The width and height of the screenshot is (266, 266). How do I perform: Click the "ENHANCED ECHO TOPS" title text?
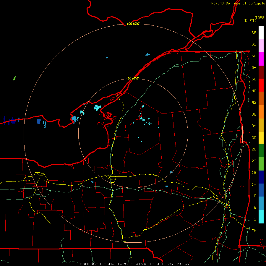[104, 264]
